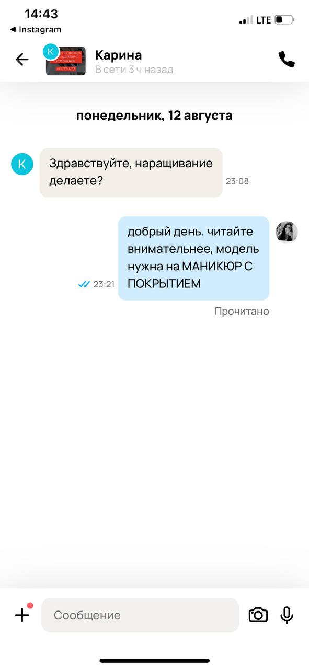Viewport: 309px width, 669px height.
Task: Open attachments with the plus icon
Action: tap(22, 615)
